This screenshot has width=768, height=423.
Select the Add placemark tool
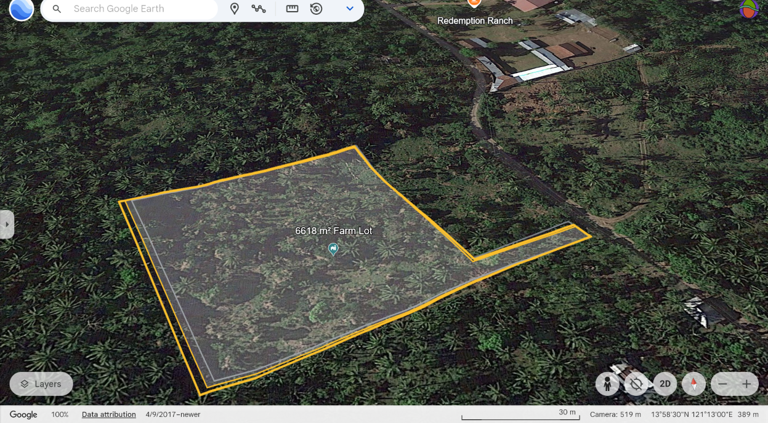(234, 9)
